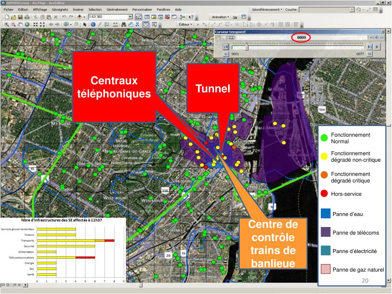392x294 pixels.
Task: Open the Editor toolbar icon
Action: pyautogui.click(x=138, y=17)
